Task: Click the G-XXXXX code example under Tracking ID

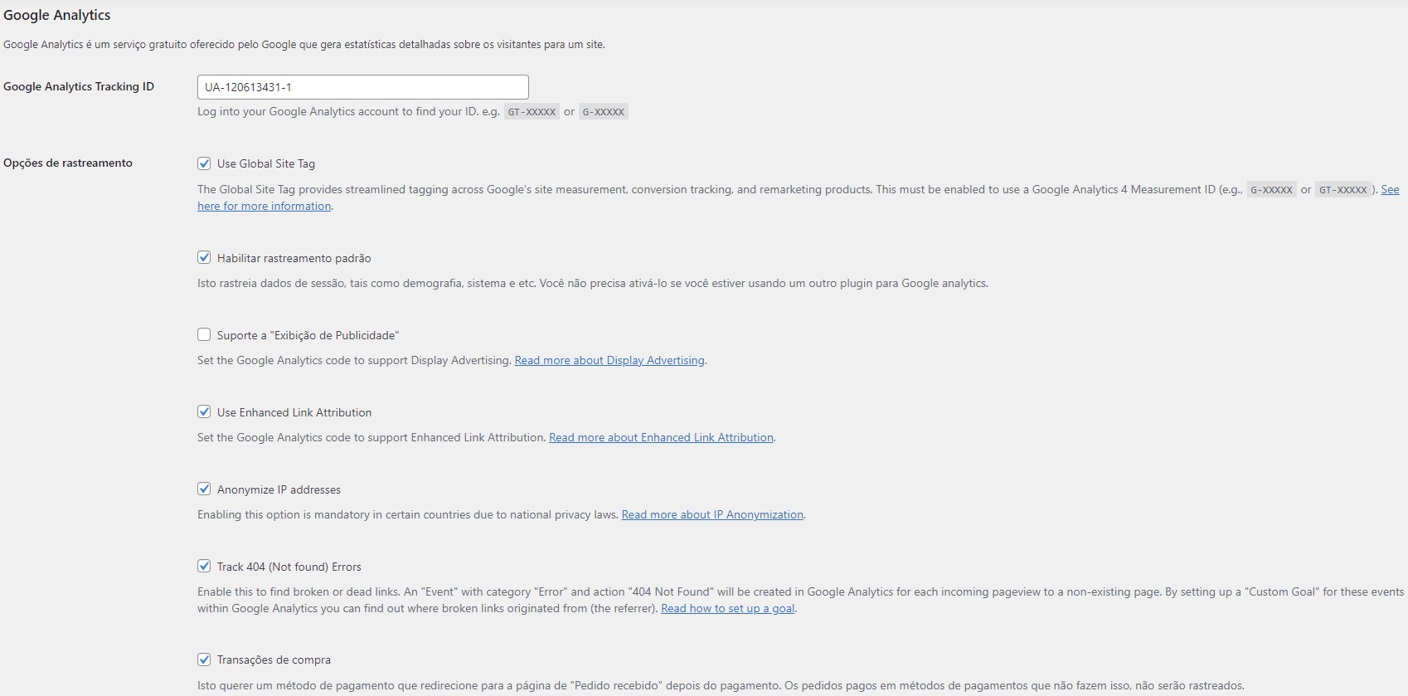Action: pos(603,111)
